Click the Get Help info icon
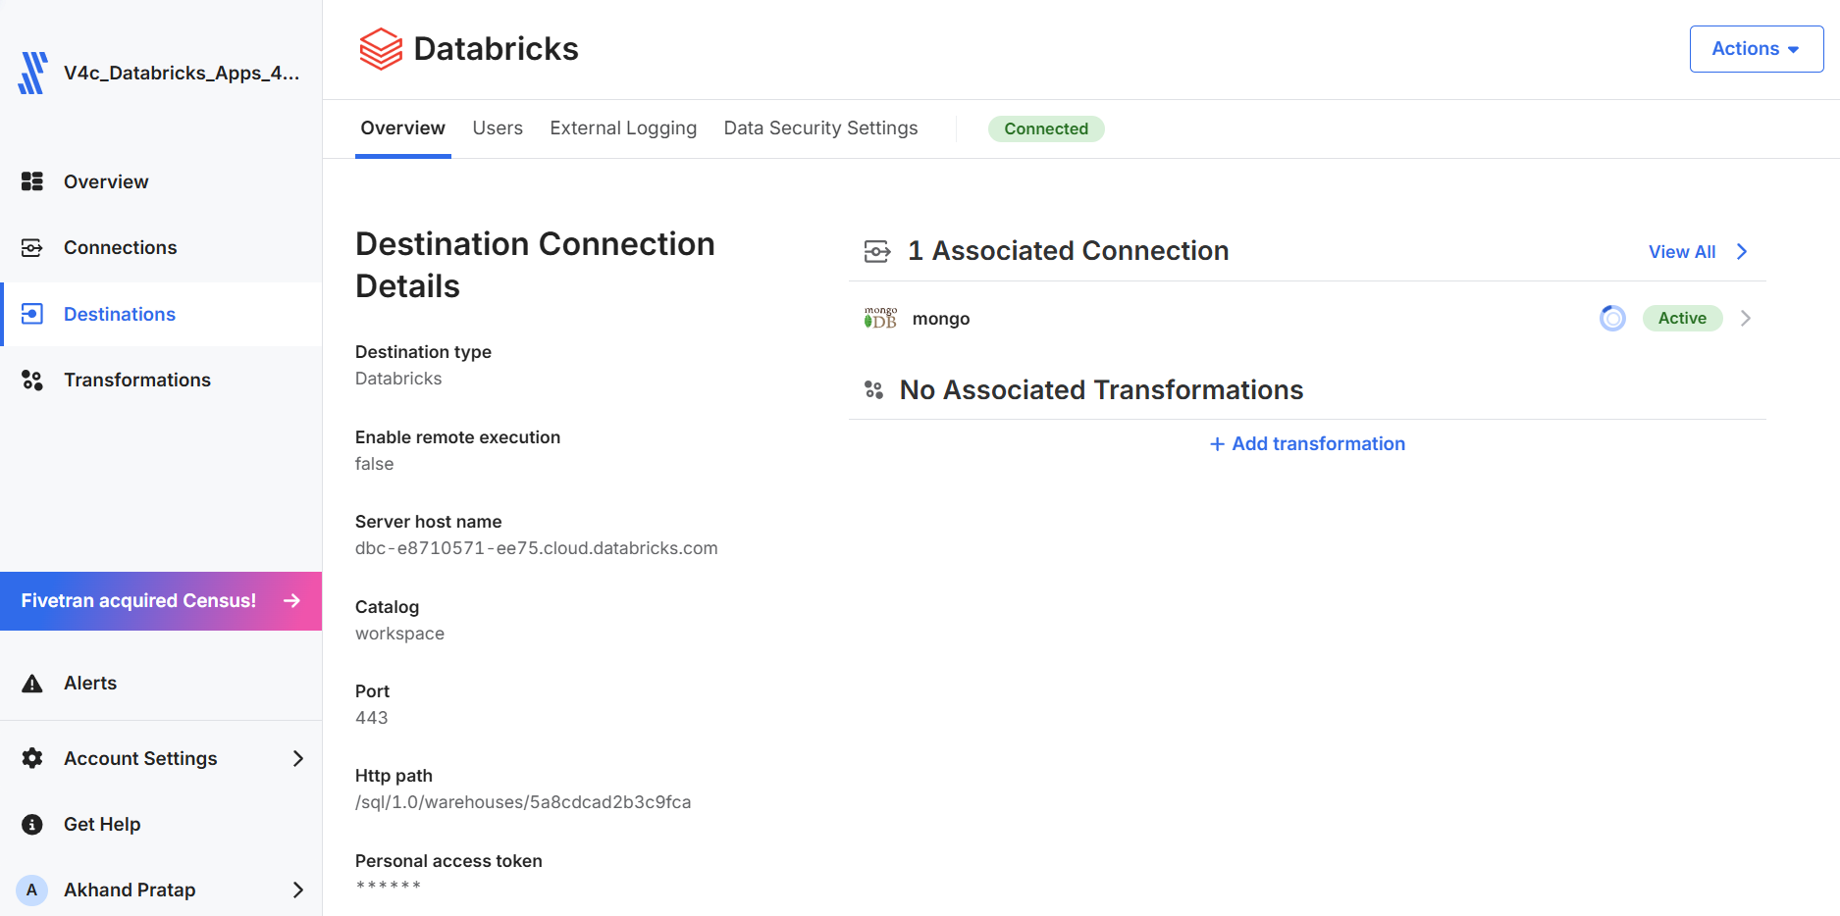Screen dimensions: 1840x916 [32, 824]
